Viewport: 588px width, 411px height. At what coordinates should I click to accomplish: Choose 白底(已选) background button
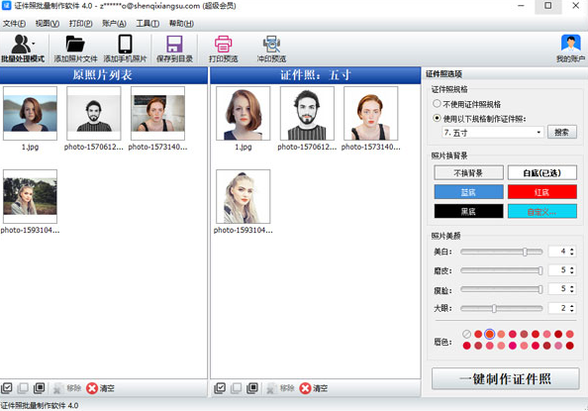(541, 172)
